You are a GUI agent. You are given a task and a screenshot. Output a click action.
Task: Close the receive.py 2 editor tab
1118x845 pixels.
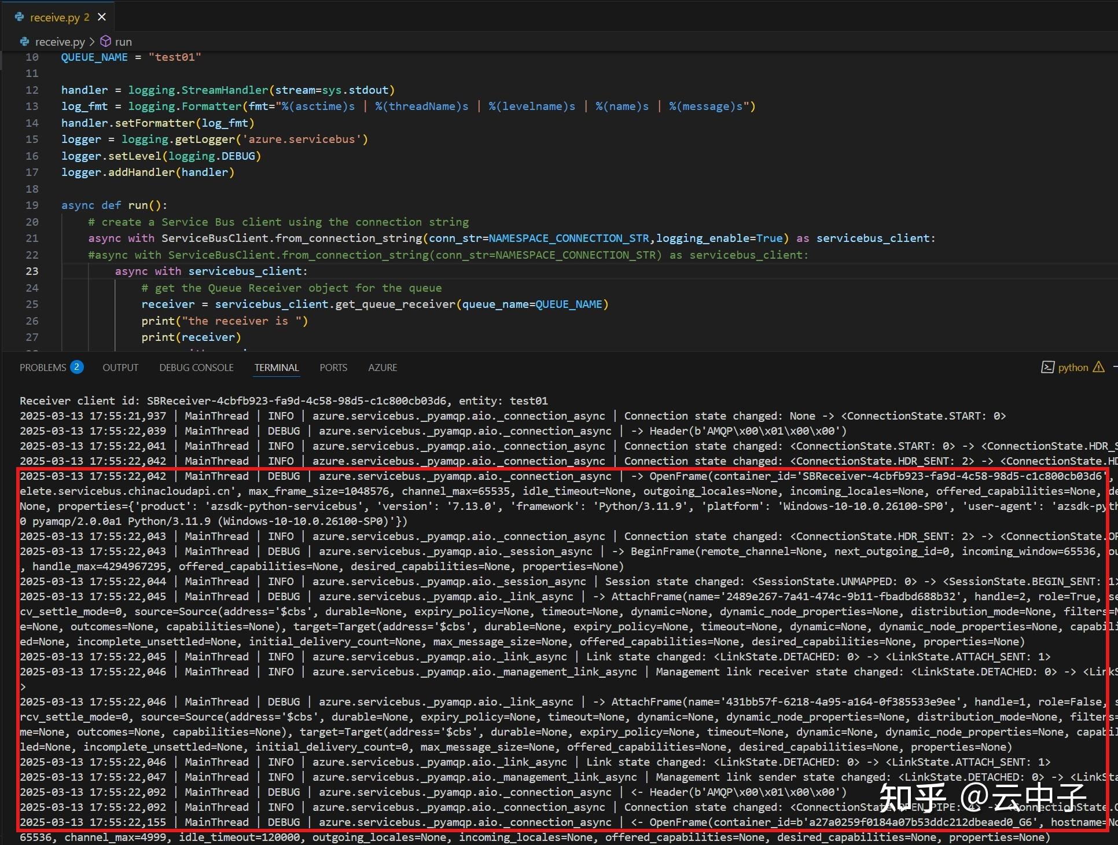coord(102,17)
